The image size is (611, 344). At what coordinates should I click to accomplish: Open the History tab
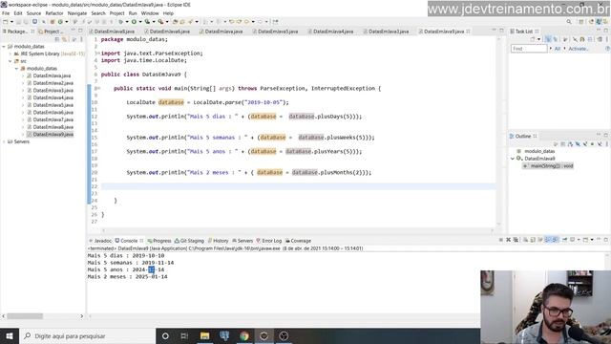coord(219,241)
